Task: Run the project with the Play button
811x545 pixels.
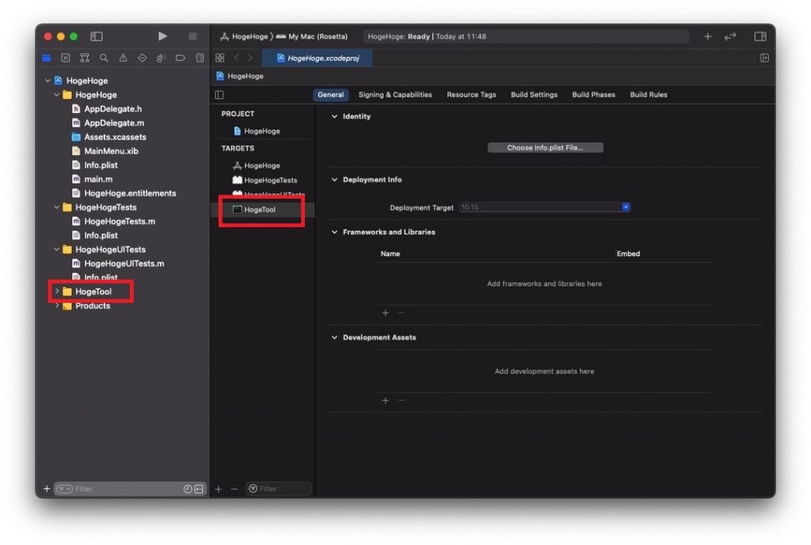Action: (x=162, y=36)
